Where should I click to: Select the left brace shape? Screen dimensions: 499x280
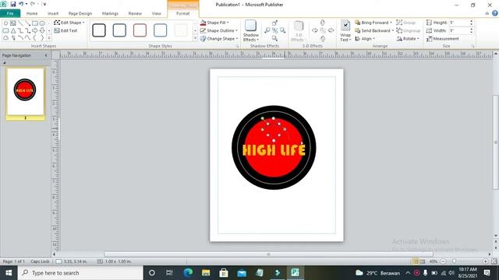click(x=34, y=38)
